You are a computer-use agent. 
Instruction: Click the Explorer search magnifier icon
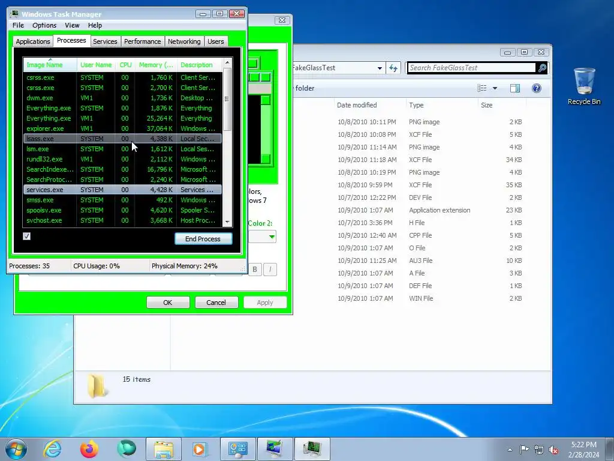542,68
